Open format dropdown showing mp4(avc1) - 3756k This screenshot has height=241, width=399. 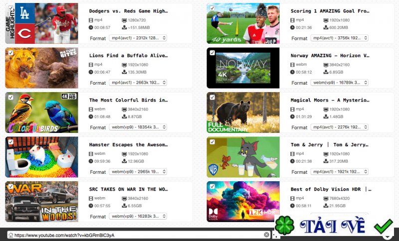click(x=340, y=38)
